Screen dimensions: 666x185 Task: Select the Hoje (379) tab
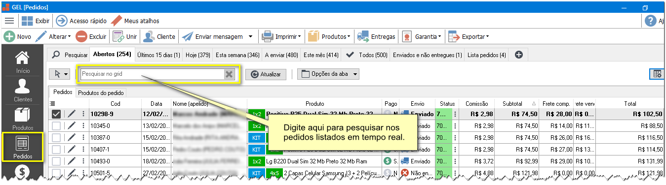198,55
